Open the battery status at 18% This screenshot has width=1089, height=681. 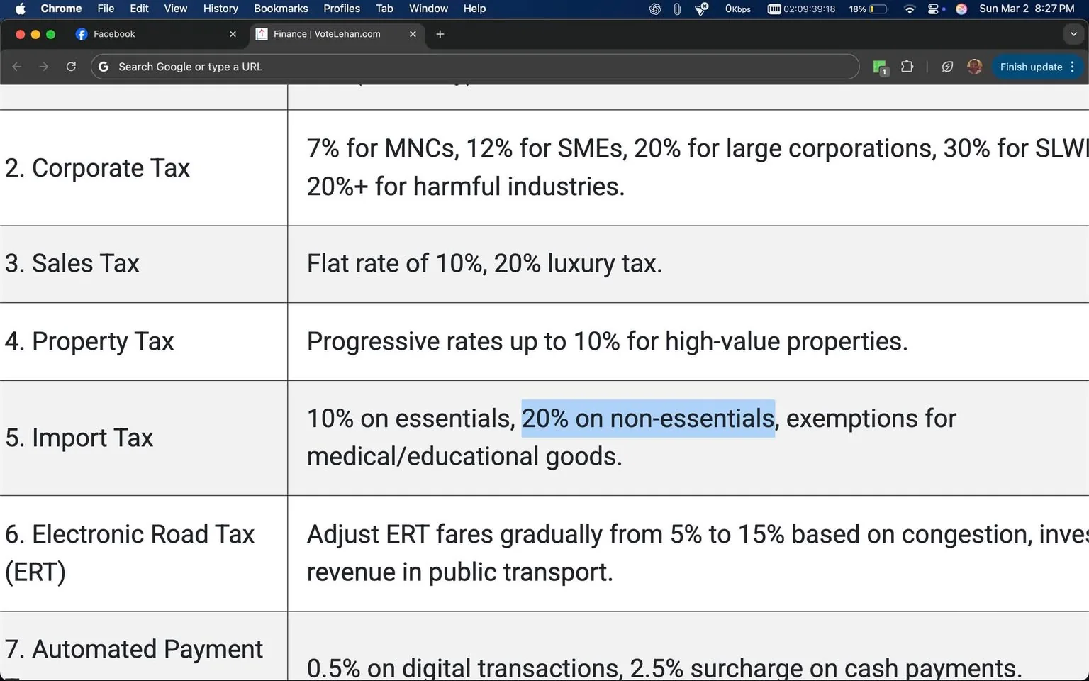[869, 9]
